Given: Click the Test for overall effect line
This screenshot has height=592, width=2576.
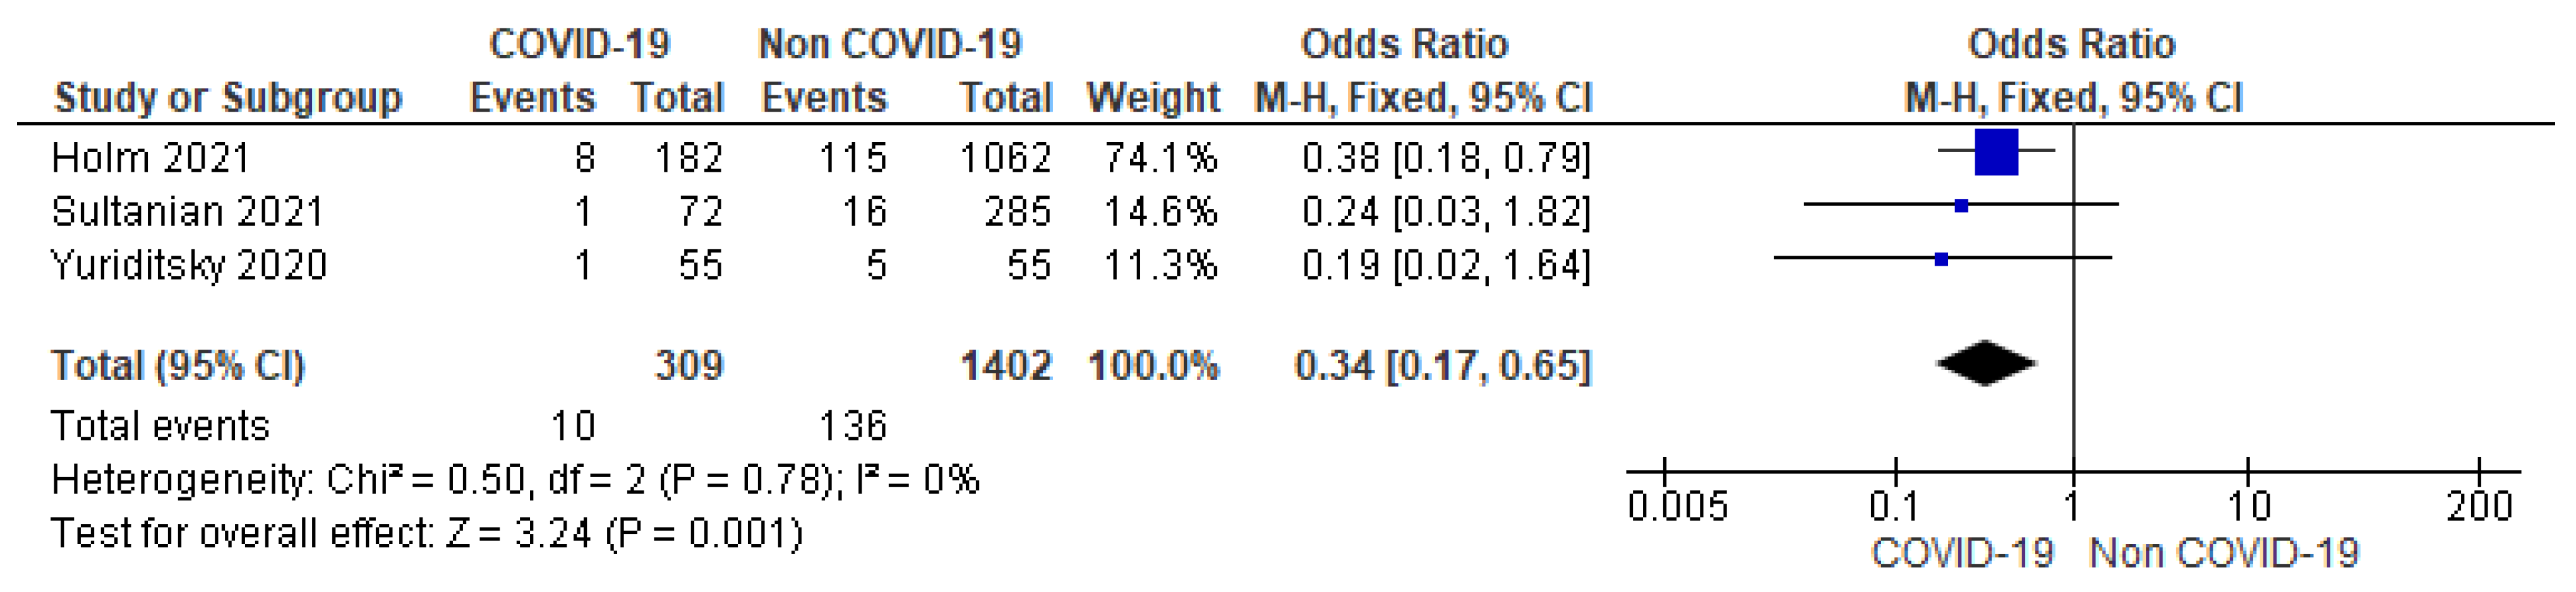Looking at the screenshot, I should pos(426,533).
